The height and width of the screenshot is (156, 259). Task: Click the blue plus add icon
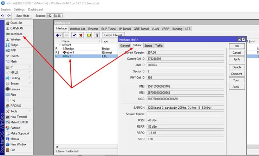(58, 35)
